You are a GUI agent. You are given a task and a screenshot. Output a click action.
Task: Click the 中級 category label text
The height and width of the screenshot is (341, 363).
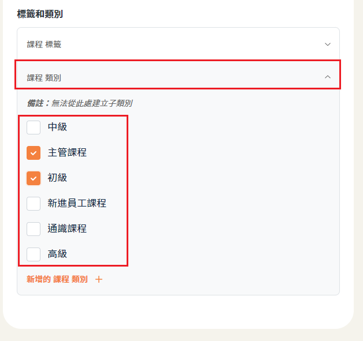(x=57, y=127)
